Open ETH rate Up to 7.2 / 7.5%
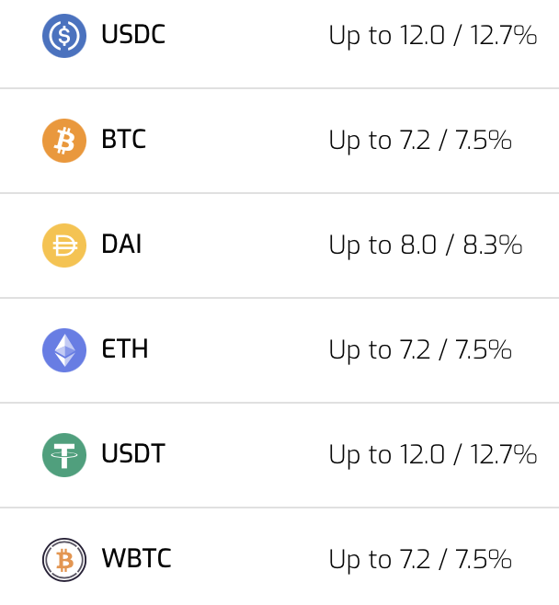The height and width of the screenshot is (605, 559). click(420, 350)
